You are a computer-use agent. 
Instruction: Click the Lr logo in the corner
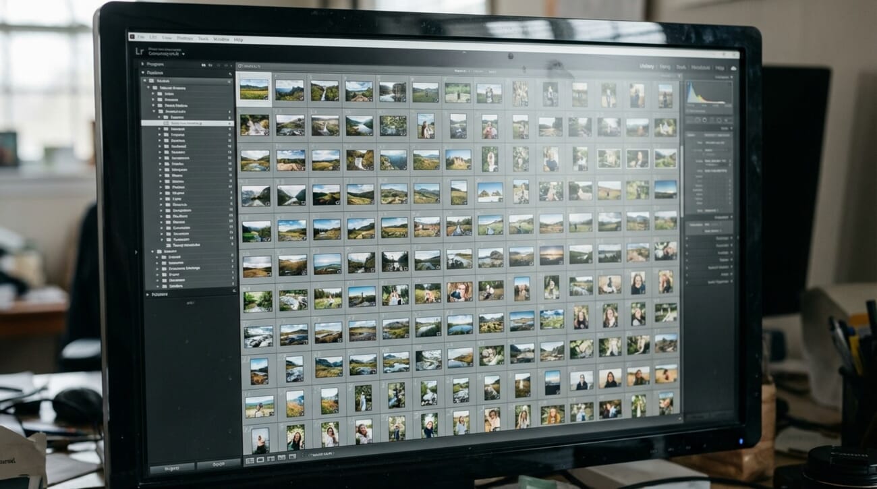(140, 52)
